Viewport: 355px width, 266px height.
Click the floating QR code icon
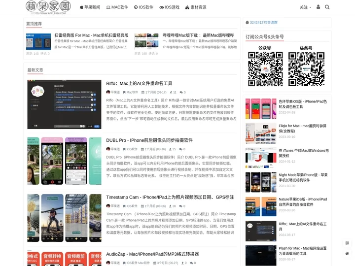(347, 243)
